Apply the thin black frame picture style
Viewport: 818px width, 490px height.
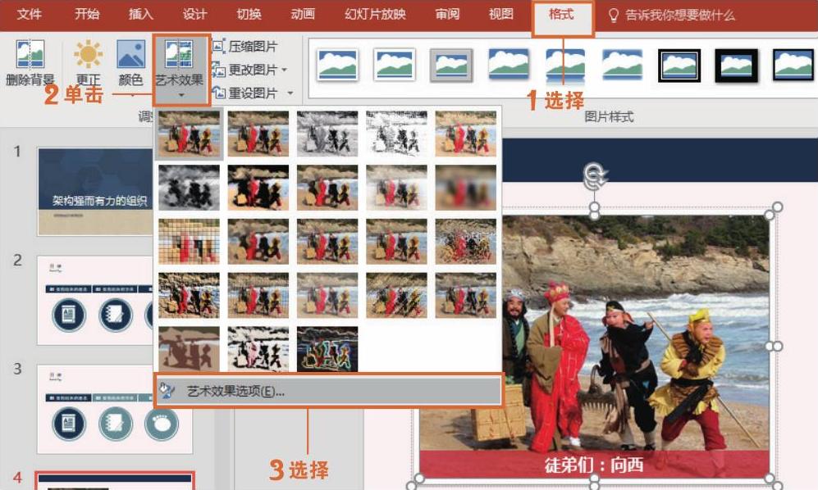tap(793, 65)
